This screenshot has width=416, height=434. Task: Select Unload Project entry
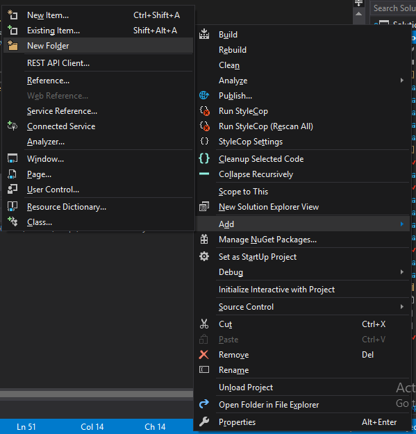coord(303,387)
